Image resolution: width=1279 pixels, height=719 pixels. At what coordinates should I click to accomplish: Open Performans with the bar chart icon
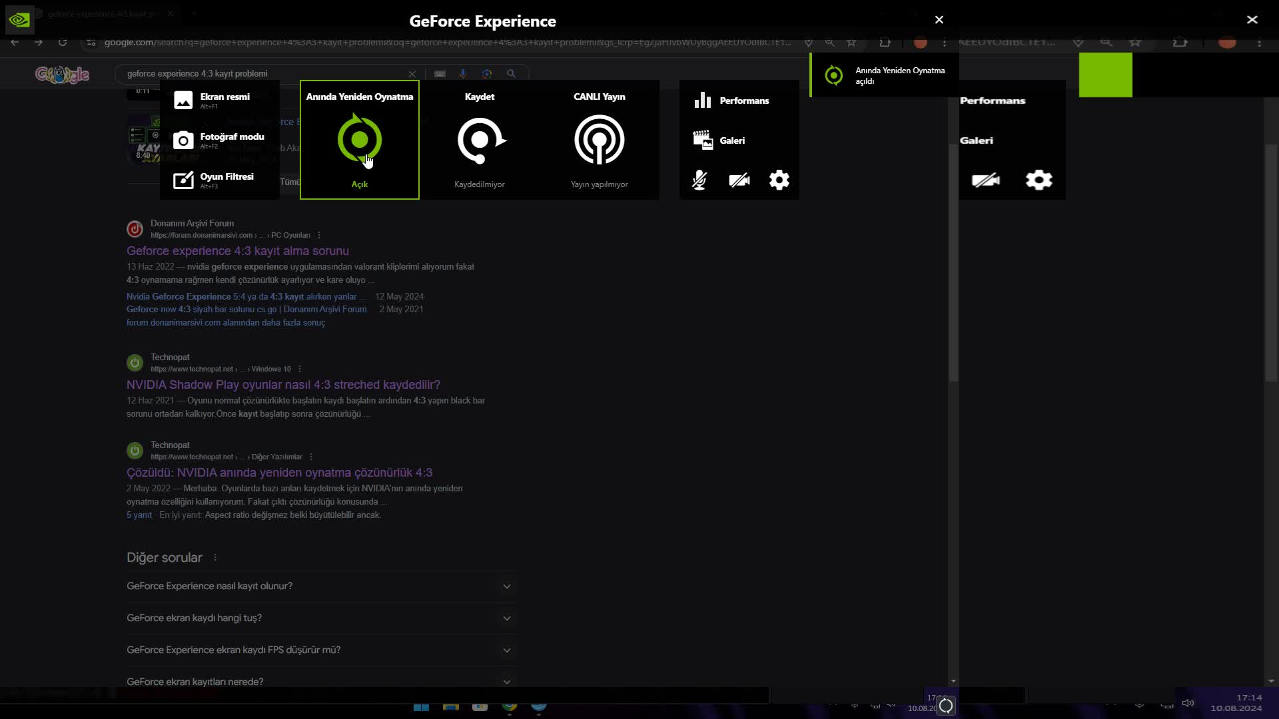pyautogui.click(x=731, y=101)
